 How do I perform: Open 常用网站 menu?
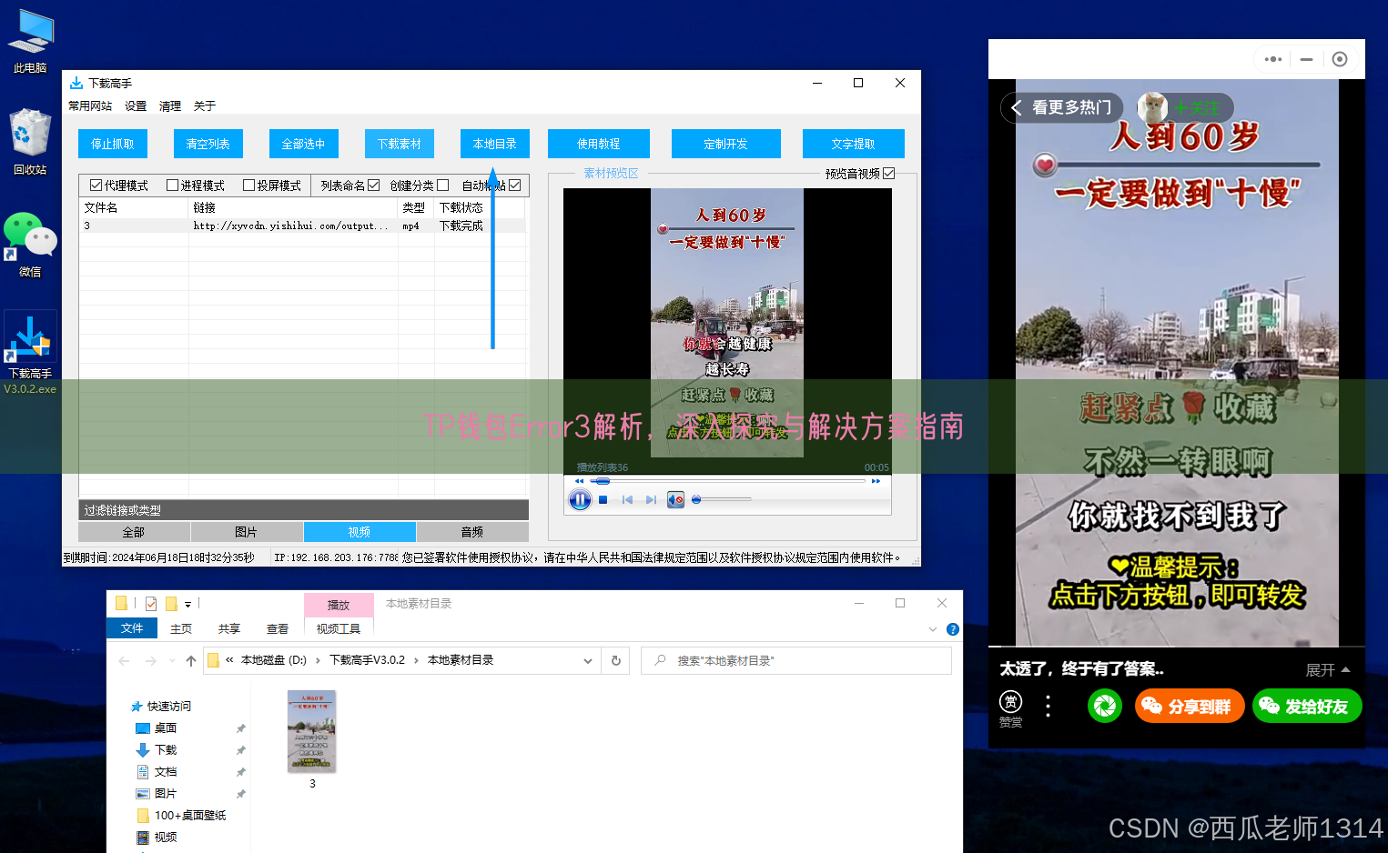click(90, 106)
